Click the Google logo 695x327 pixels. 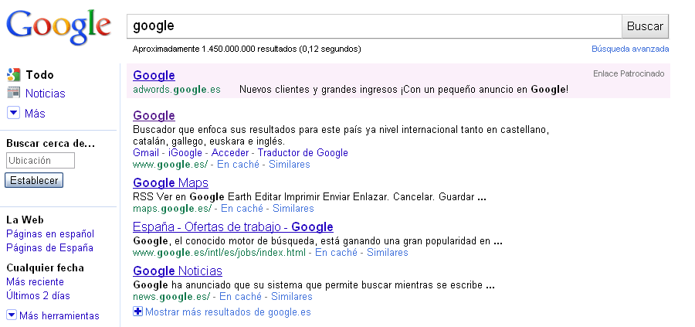(x=59, y=26)
